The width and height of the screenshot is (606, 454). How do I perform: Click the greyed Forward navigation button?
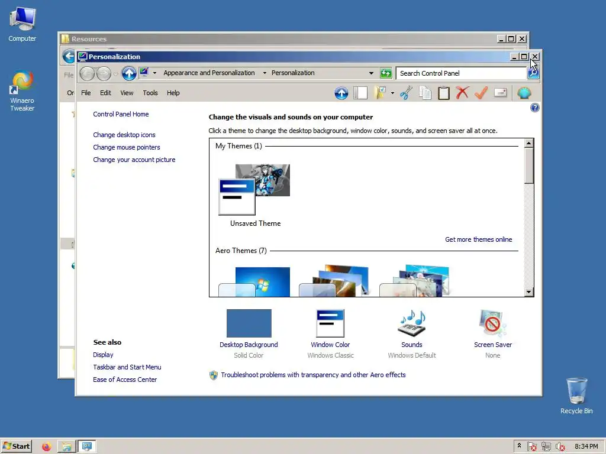104,73
